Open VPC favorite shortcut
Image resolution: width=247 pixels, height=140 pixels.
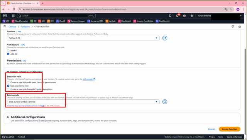tap(6, 21)
